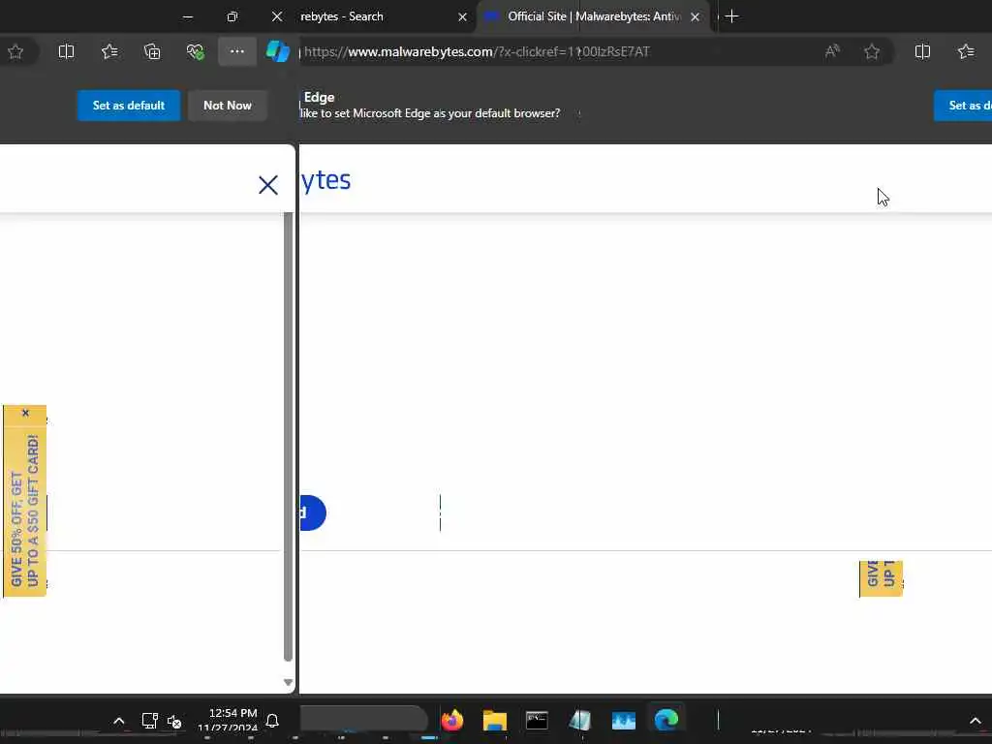Launch Firefox from the taskbar
Image resolution: width=992 pixels, height=744 pixels.
click(x=452, y=720)
